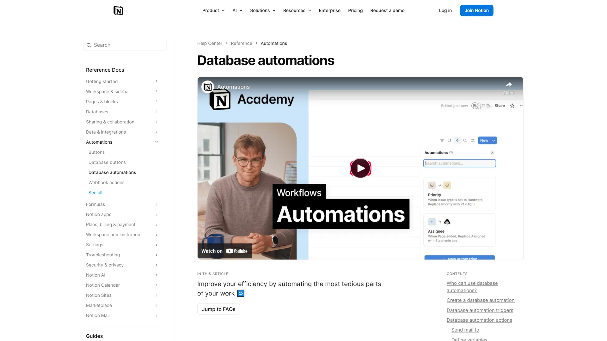This screenshot has height=341, width=607.
Task: Open Help Center breadcrumb
Action: pos(210,43)
